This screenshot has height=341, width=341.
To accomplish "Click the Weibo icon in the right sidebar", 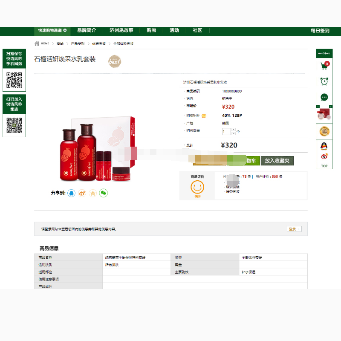I will 324,156.
